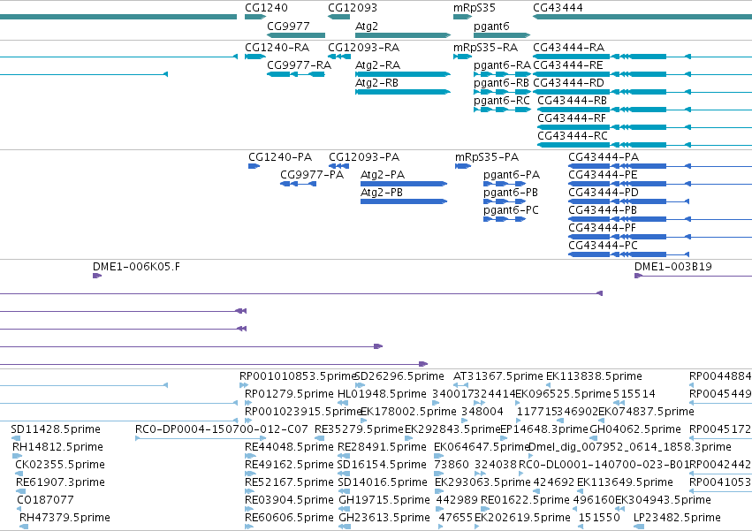The image size is (752, 531).
Task: Select EST EK304943.5prime
Action: click(664, 500)
